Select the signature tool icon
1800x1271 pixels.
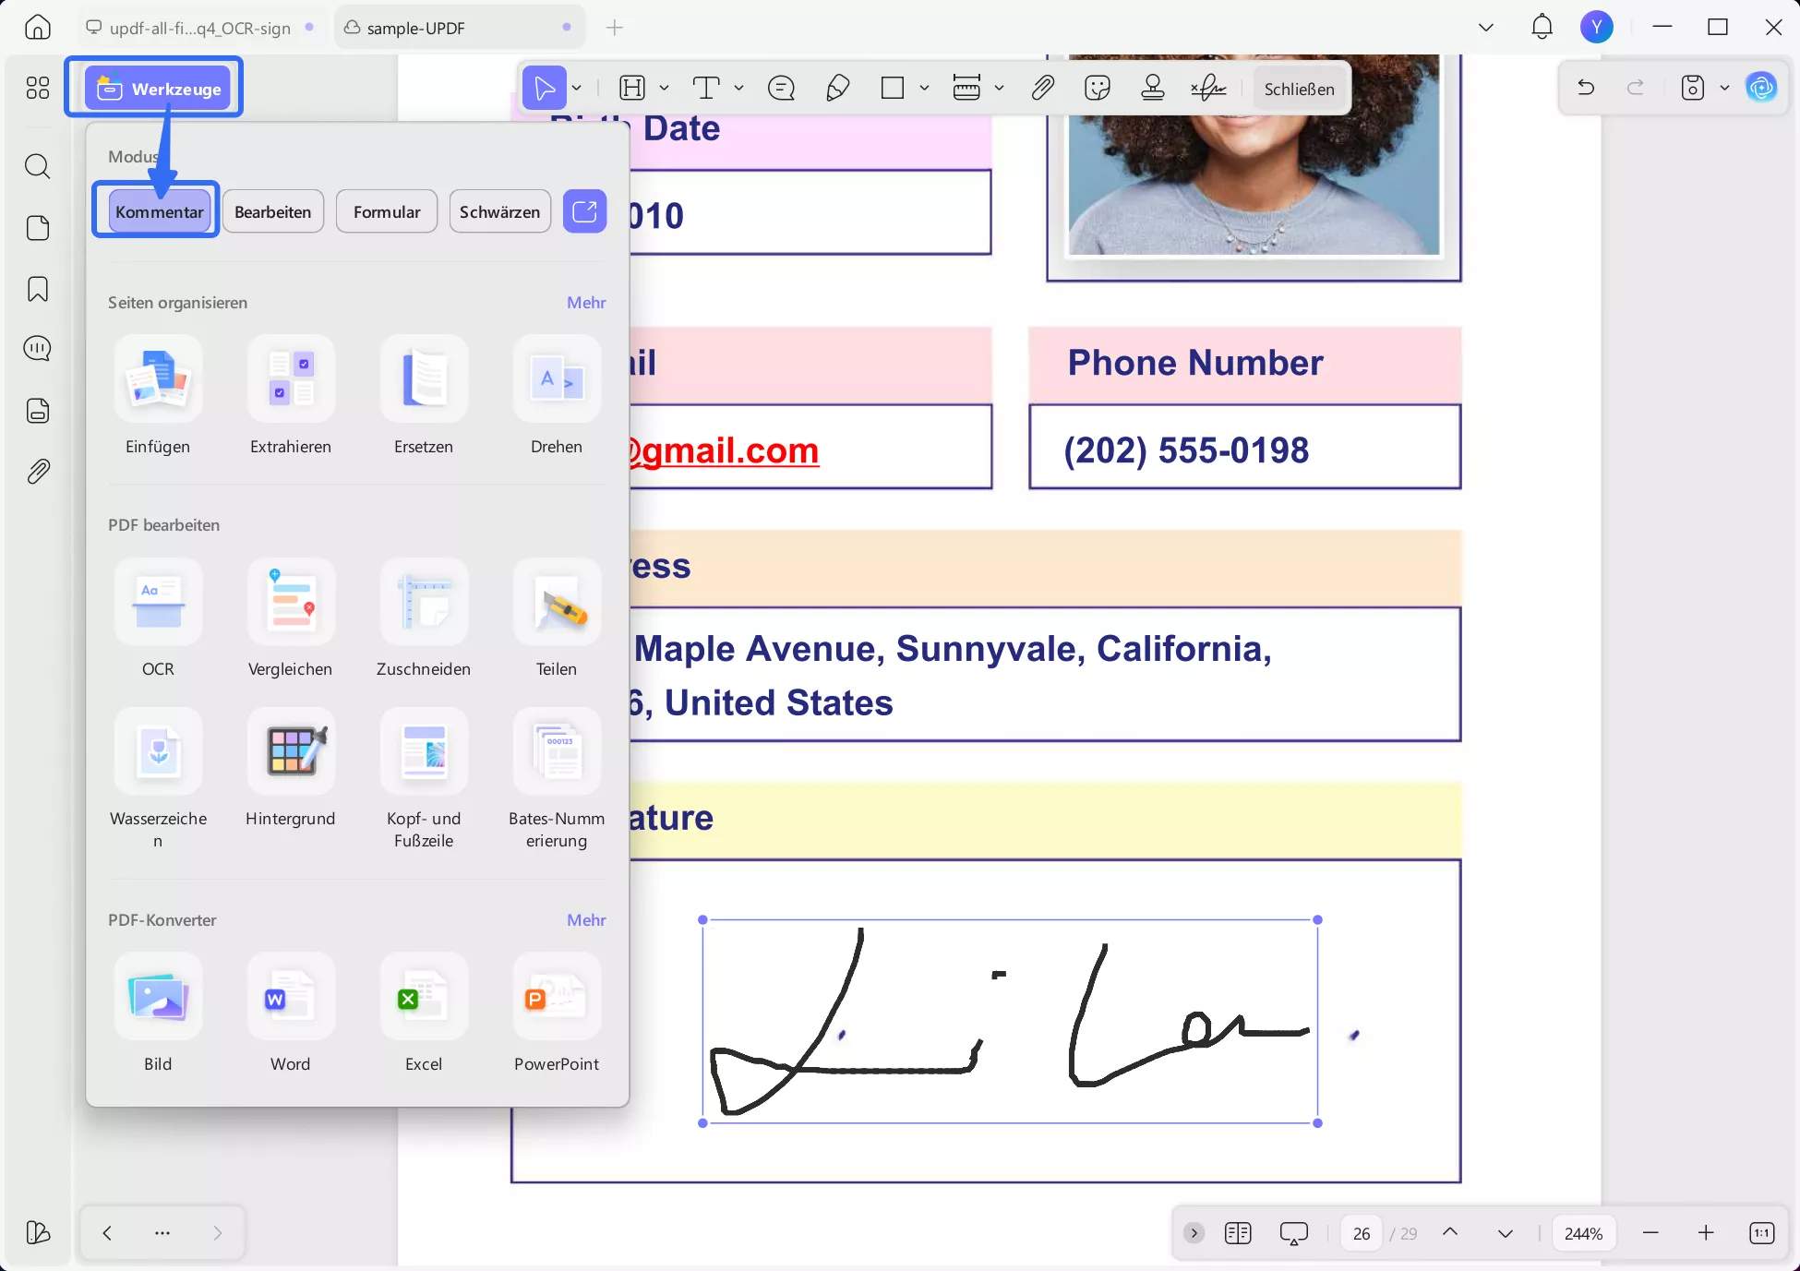(x=1208, y=88)
